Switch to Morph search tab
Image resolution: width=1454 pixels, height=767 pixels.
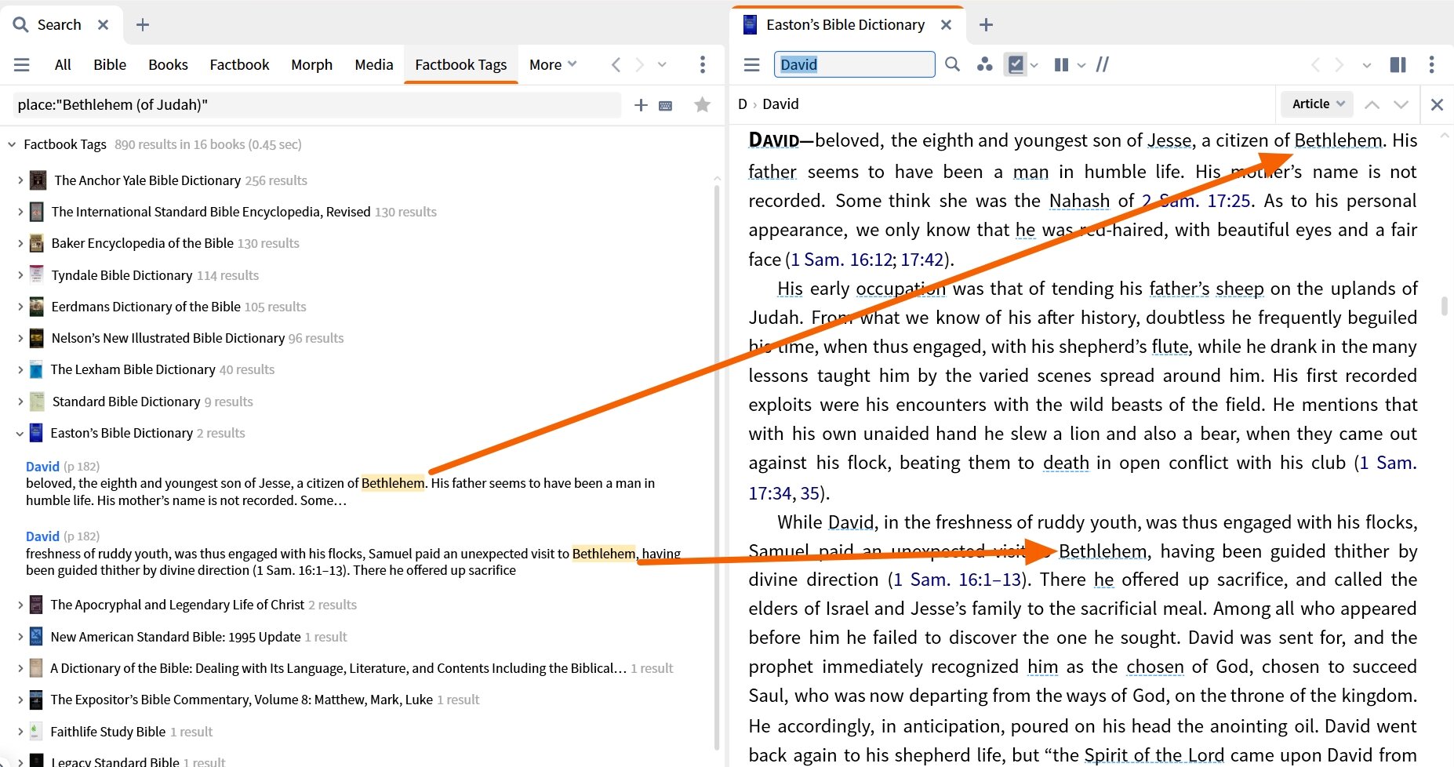coord(311,65)
